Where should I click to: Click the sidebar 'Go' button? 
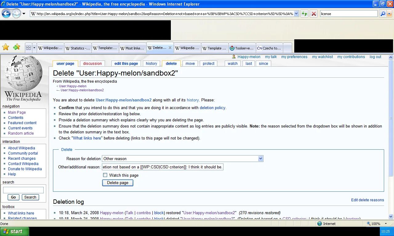13,197
